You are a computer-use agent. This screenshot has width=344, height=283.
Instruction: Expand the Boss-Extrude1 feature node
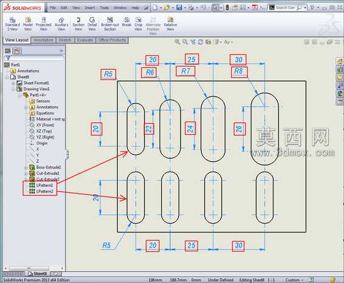tap(26, 167)
